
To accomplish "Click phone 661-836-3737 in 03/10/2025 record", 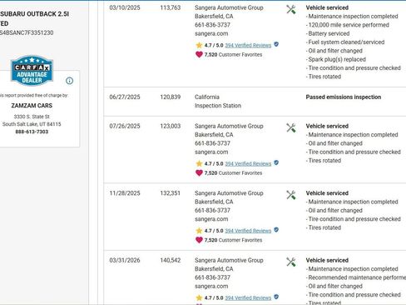I will 212,25.
